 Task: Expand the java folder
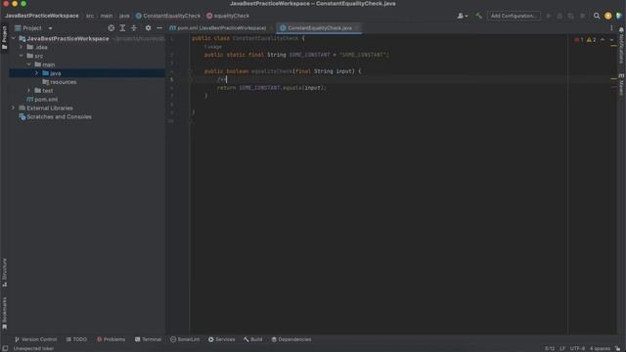[x=36, y=73]
